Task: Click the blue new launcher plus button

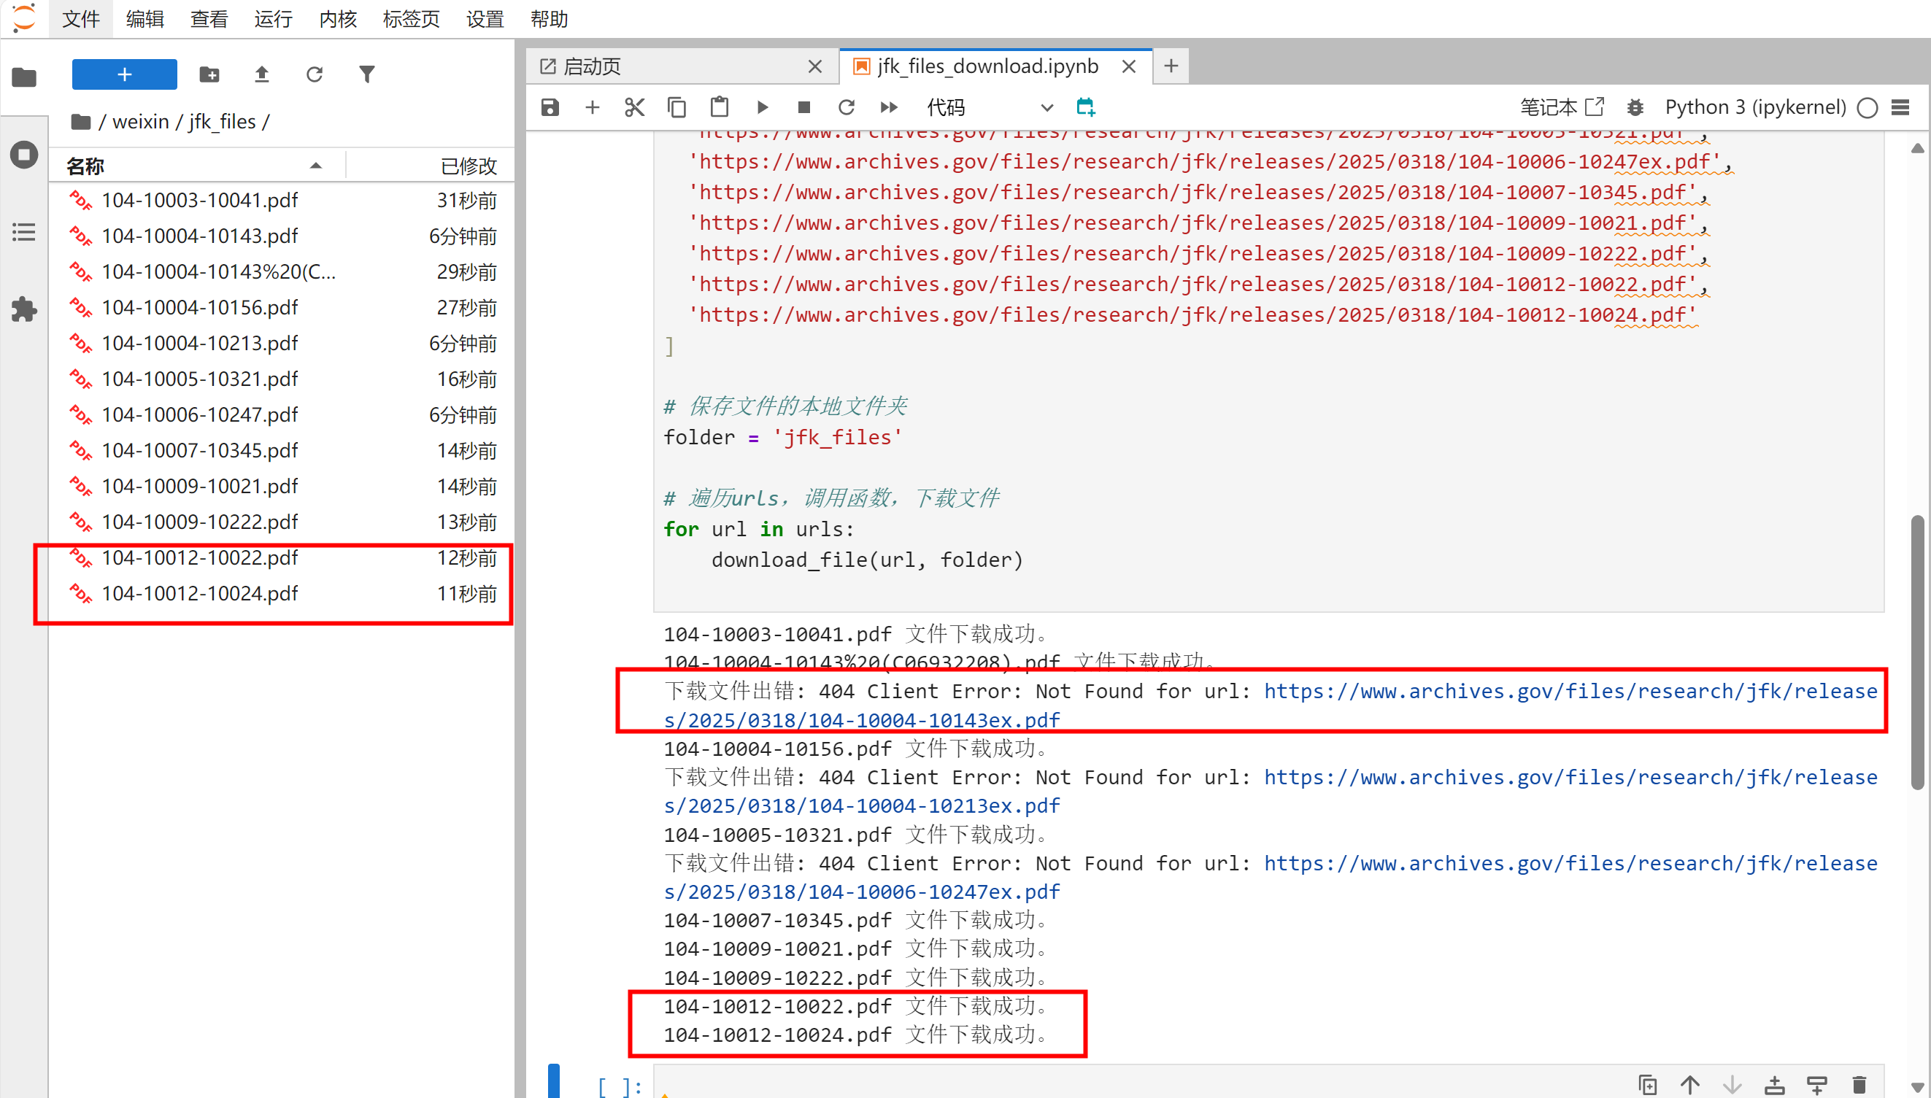Action: [x=125, y=74]
